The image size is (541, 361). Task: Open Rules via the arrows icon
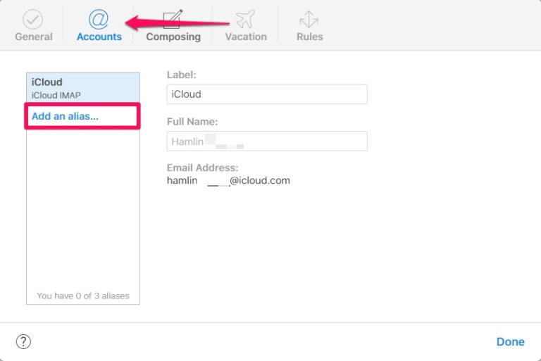click(309, 19)
